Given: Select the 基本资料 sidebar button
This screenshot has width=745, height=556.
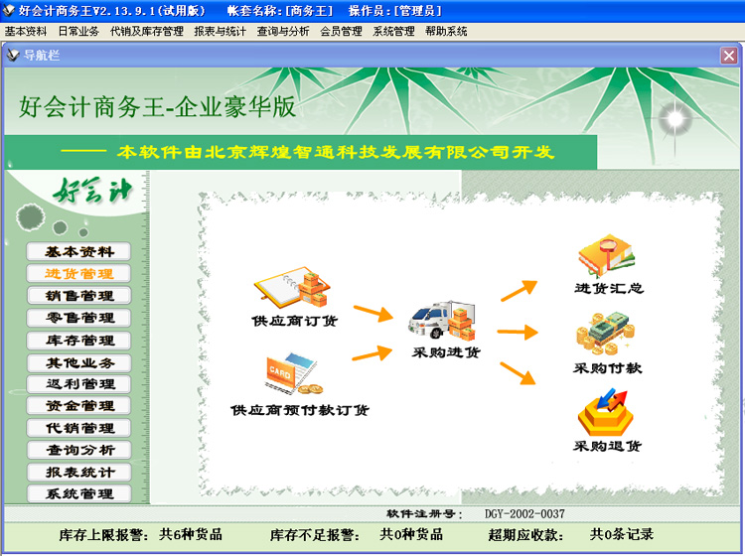Looking at the screenshot, I should pos(78,251).
